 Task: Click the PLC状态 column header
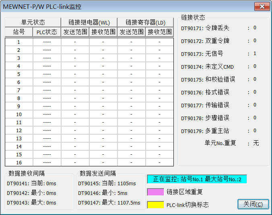click(x=47, y=32)
